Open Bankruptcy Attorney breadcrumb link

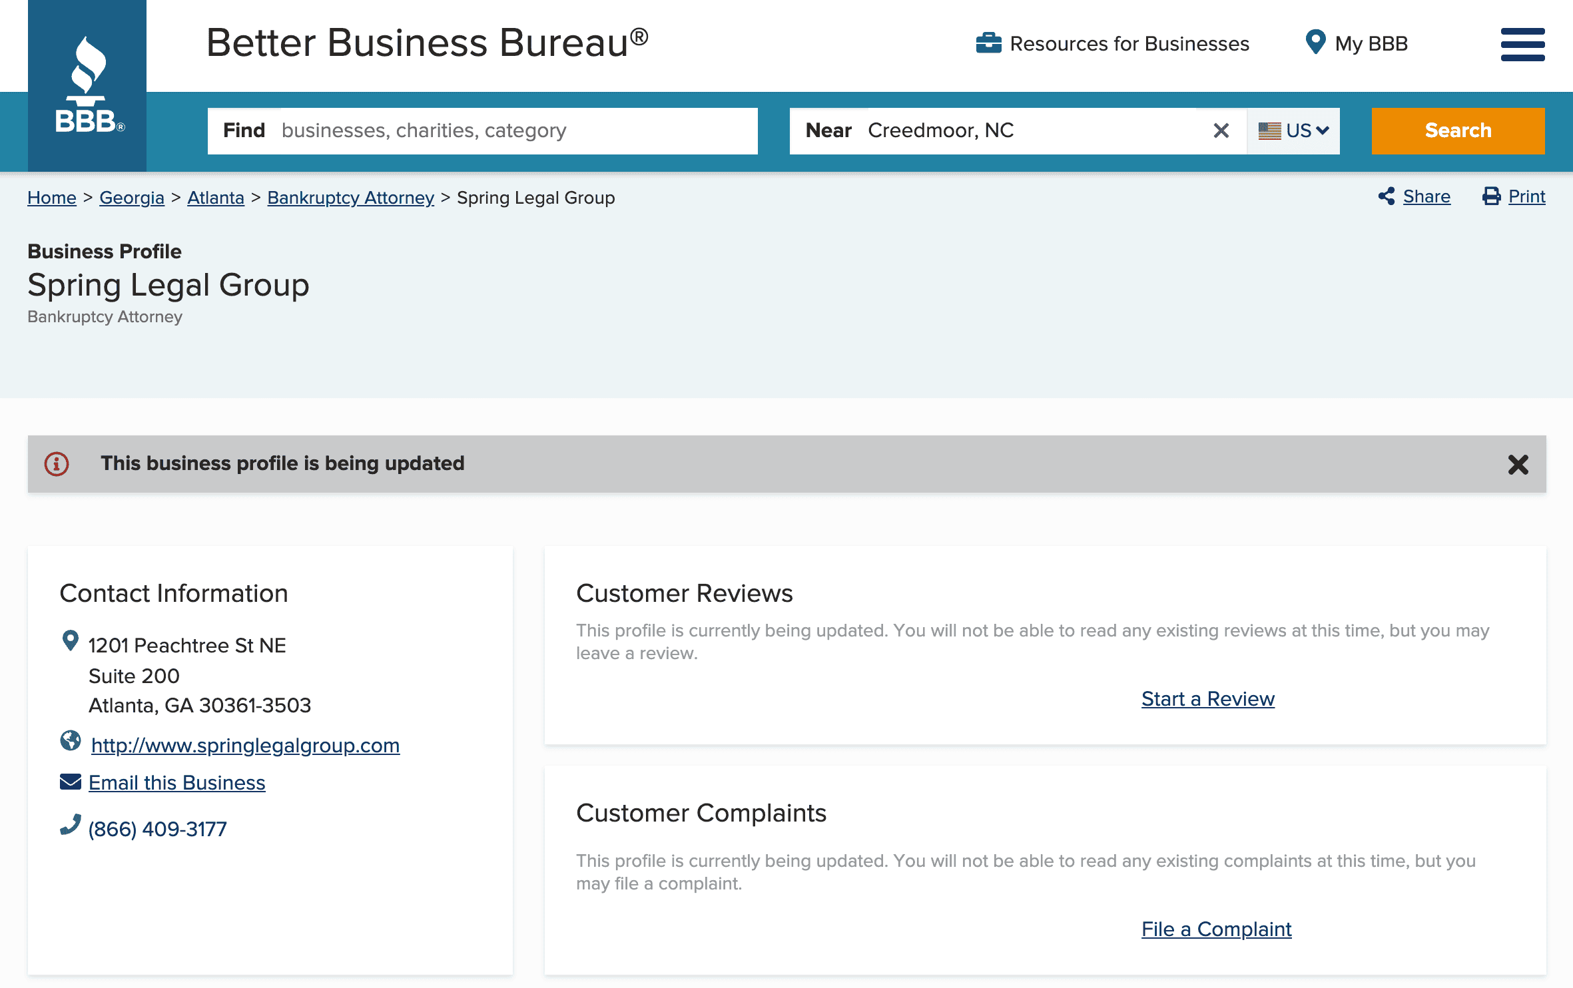click(350, 198)
